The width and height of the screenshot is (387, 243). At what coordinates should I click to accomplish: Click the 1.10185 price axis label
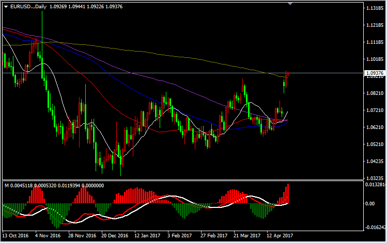[x=375, y=59]
